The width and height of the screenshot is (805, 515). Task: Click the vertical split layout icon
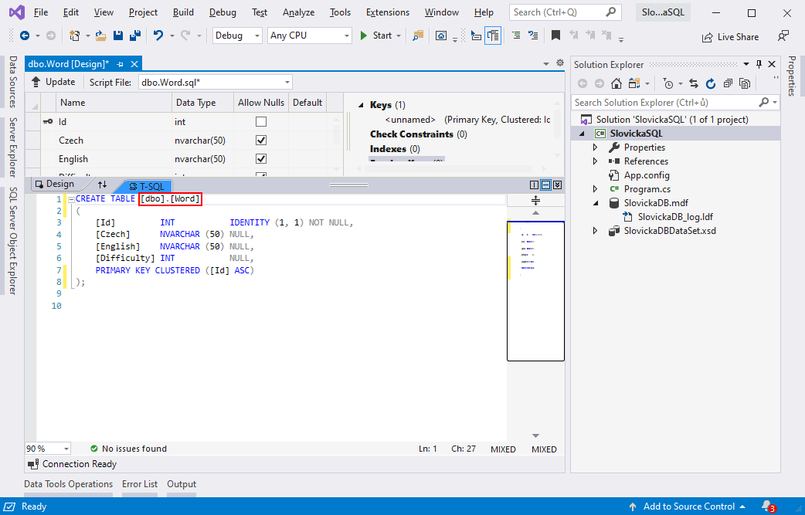coord(534,185)
